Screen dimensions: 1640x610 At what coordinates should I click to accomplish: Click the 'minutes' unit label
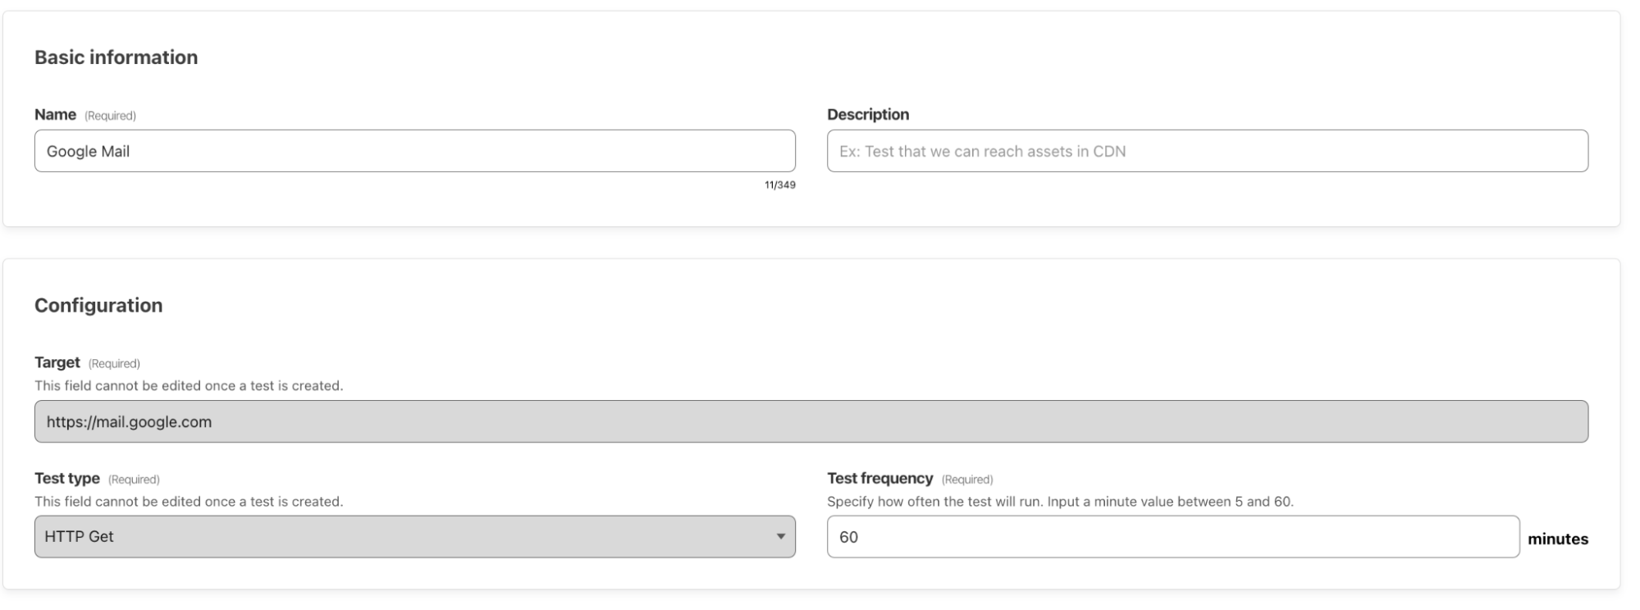pos(1557,539)
